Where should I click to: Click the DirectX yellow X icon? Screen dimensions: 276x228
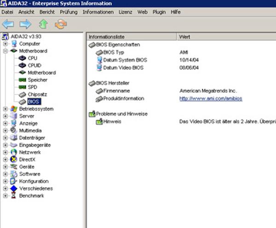point(14,160)
